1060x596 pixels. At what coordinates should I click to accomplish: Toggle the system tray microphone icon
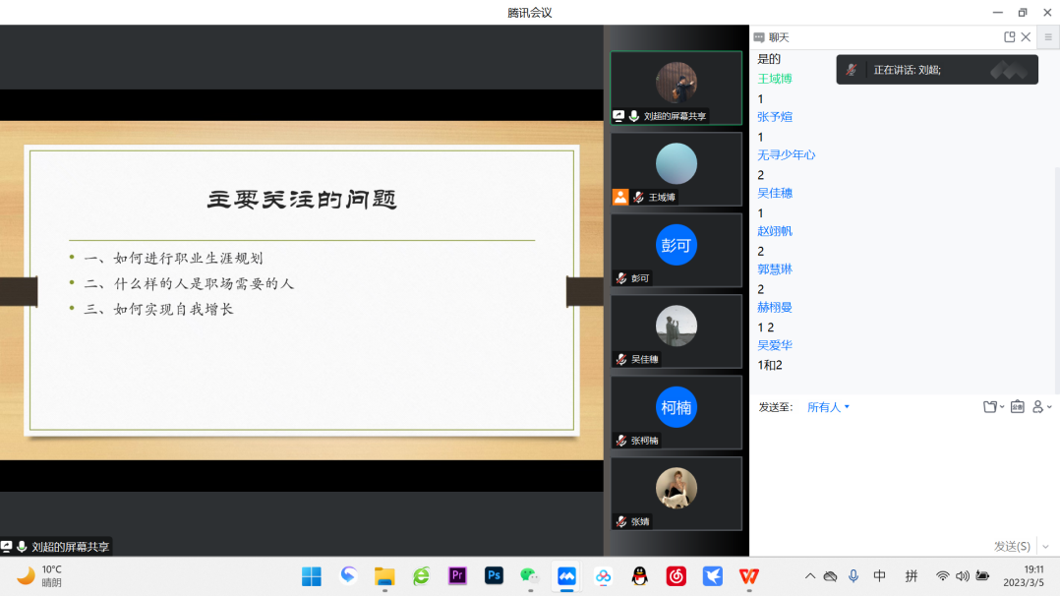tap(854, 576)
